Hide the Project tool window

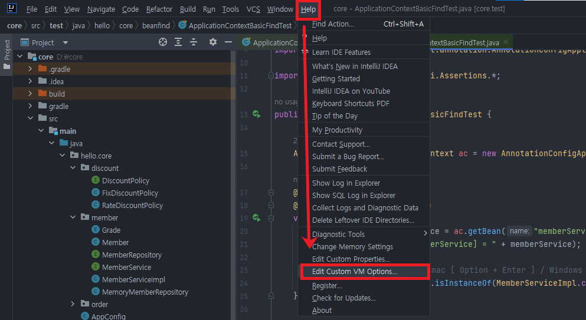click(x=228, y=42)
